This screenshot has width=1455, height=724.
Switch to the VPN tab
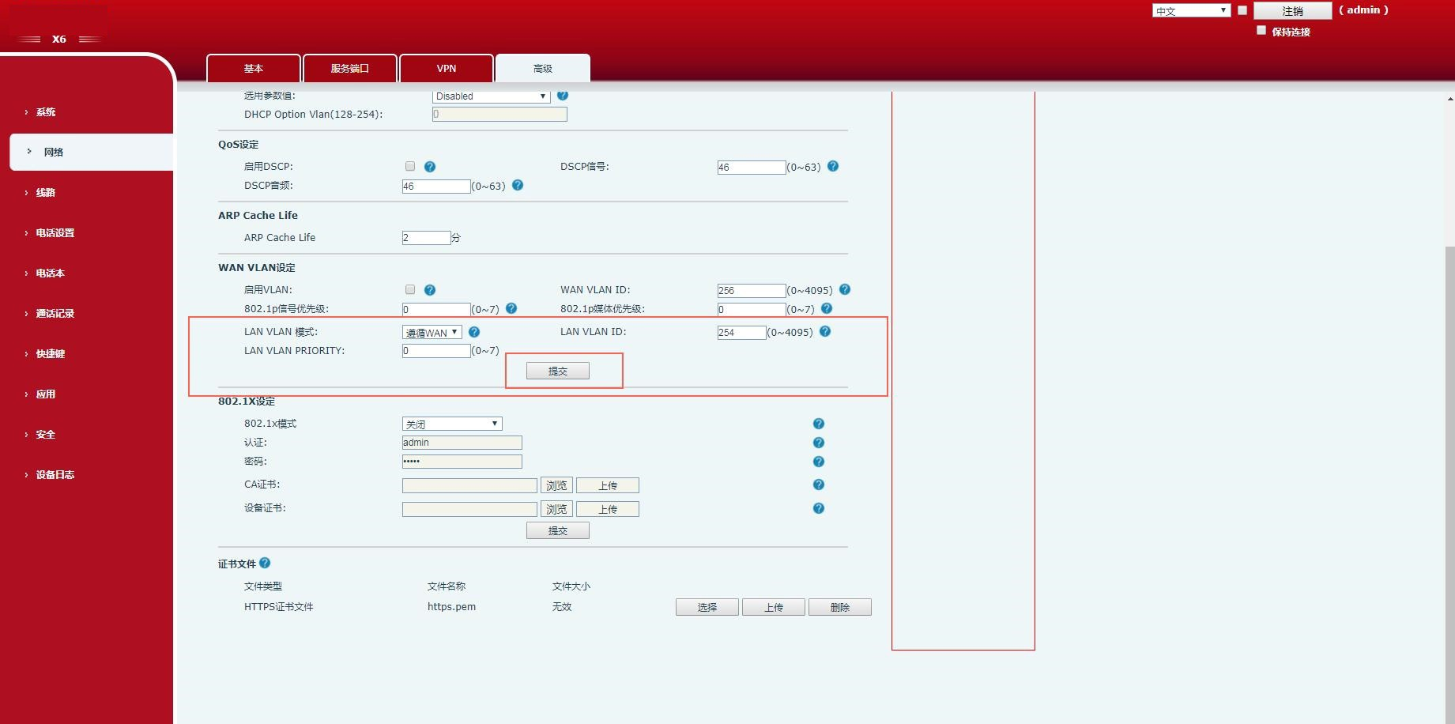(x=446, y=68)
